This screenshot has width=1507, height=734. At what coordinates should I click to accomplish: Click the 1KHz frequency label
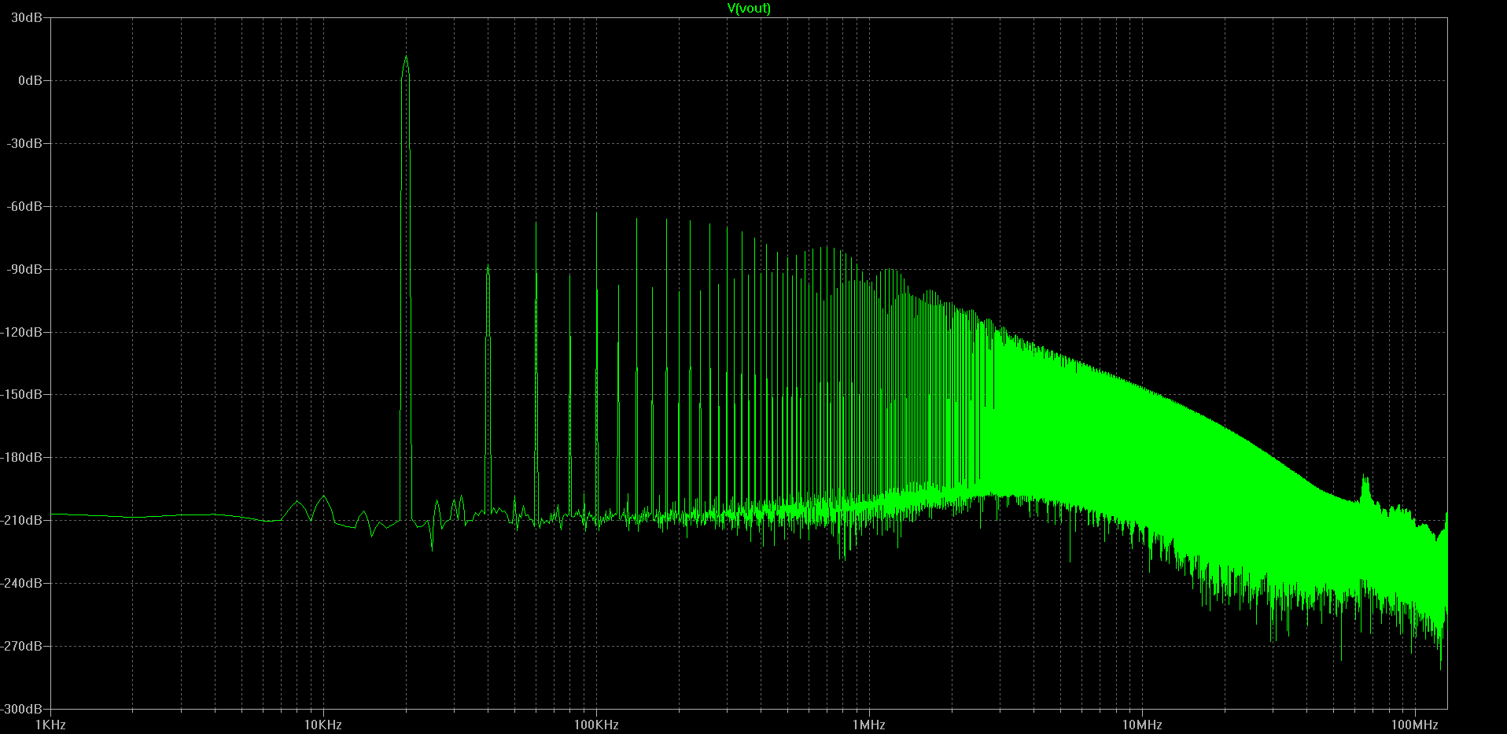tap(50, 725)
